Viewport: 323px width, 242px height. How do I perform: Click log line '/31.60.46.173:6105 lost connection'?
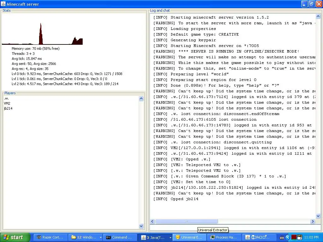click(x=205, y=119)
